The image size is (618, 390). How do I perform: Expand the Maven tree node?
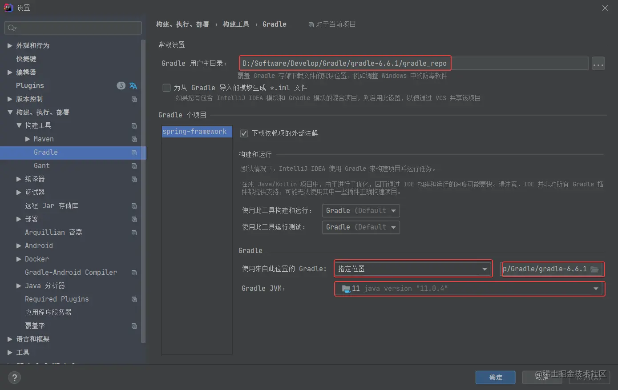[x=28, y=139]
